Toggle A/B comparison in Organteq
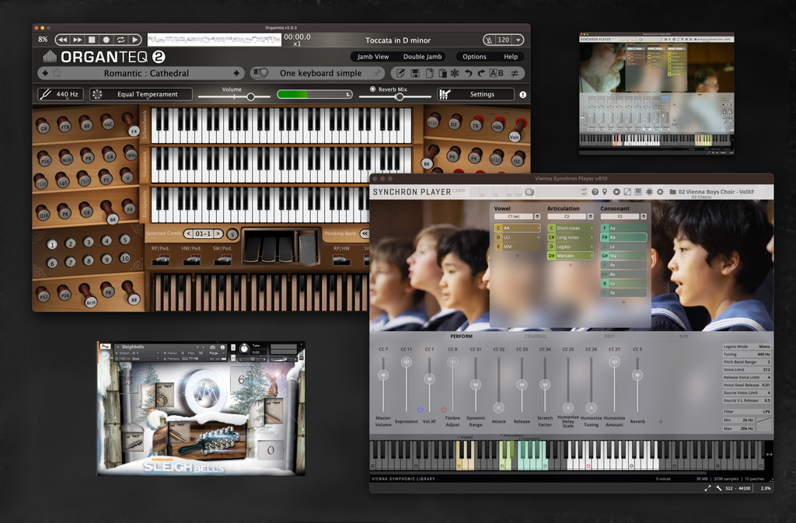 (x=497, y=73)
